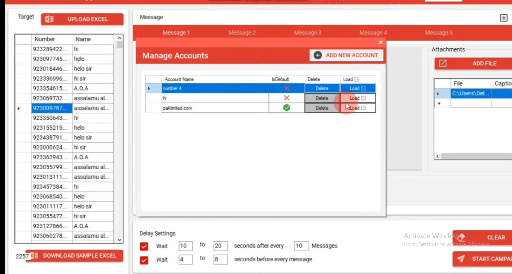This screenshot has width=512, height=274.
Task: Load the hi account
Action: point(357,98)
